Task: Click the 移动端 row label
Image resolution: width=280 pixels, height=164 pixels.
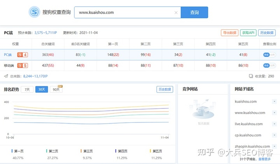Action: [9, 66]
